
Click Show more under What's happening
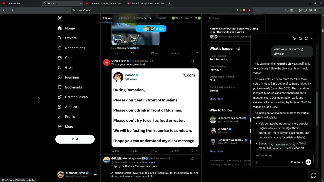[216, 99]
